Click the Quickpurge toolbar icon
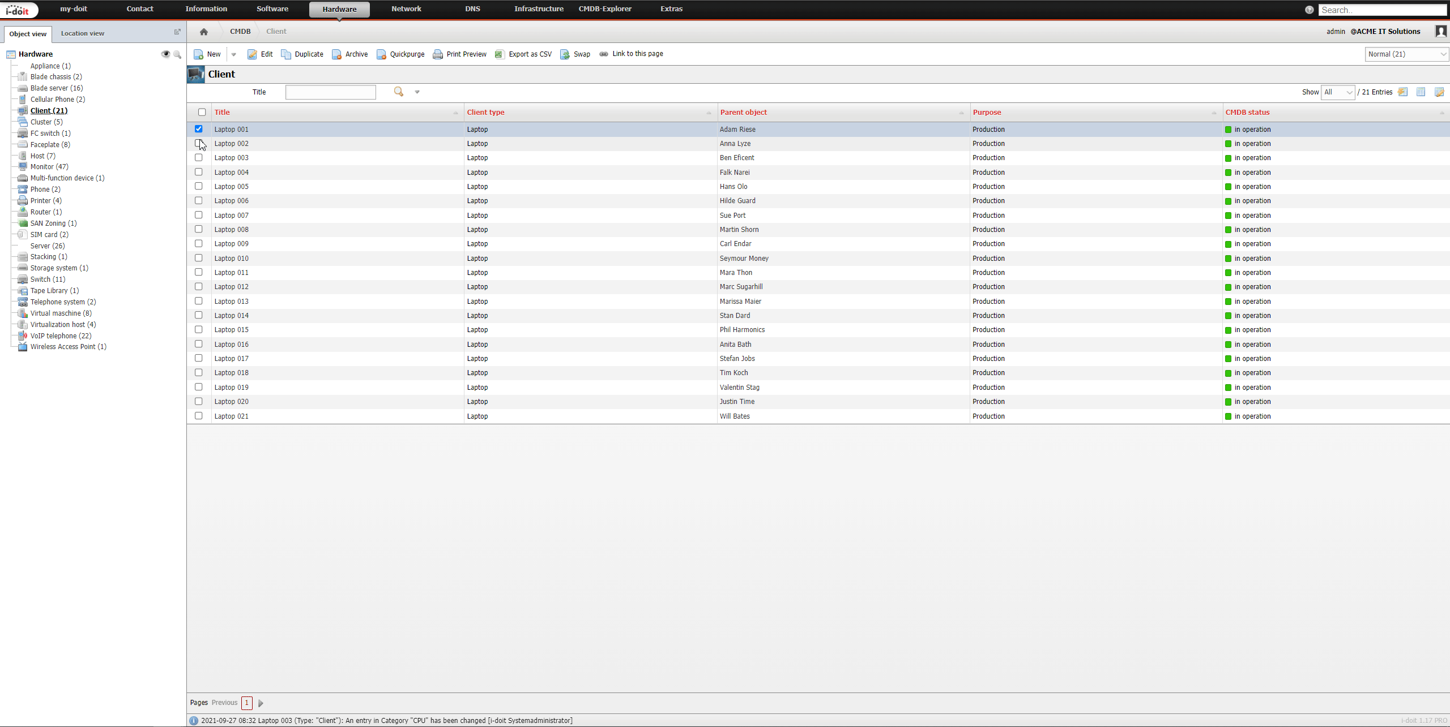 382,54
